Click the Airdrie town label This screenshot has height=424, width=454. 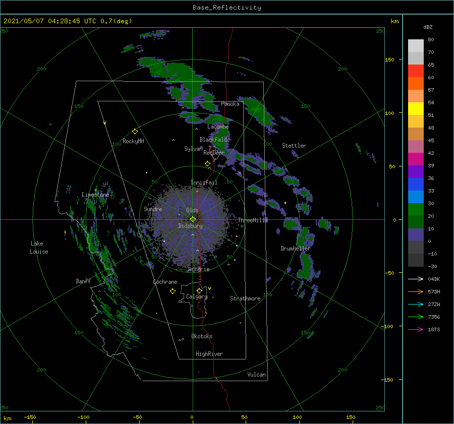pos(199,269)
